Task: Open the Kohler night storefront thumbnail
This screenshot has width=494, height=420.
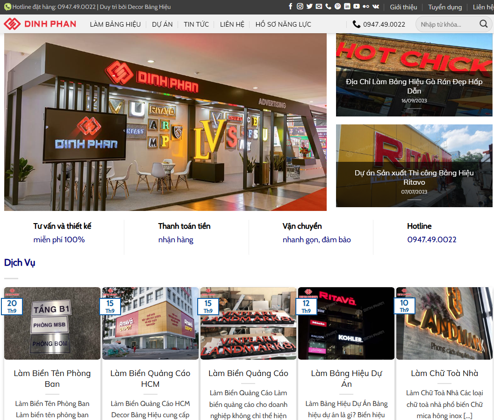Action: pyautogui.click(x=346, y=323)
